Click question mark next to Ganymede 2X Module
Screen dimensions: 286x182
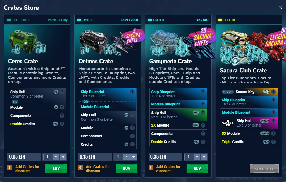(x=203, y=125)
